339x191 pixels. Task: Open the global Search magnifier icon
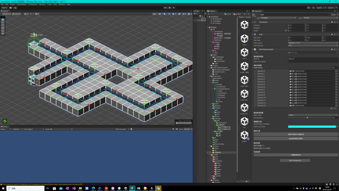coord(314,8)
